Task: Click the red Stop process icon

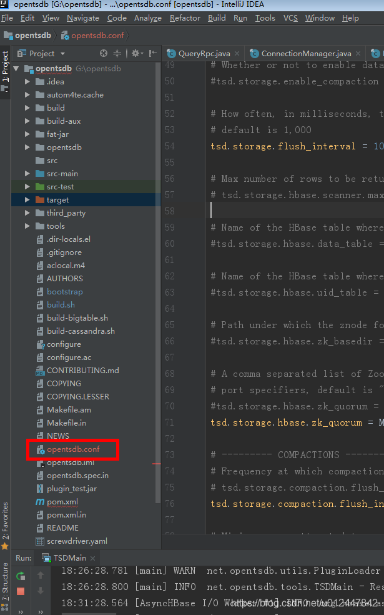Action: tap(21, 591)
